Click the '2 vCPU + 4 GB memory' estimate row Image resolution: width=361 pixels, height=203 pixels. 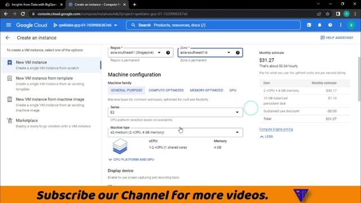click(x=305, y=91)
